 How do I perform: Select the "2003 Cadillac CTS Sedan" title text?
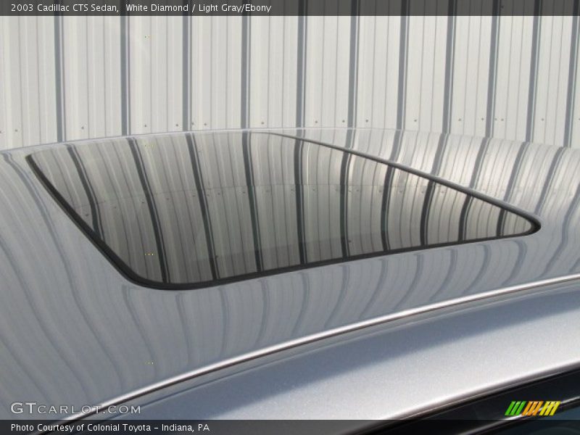click(x=62, y=7)
